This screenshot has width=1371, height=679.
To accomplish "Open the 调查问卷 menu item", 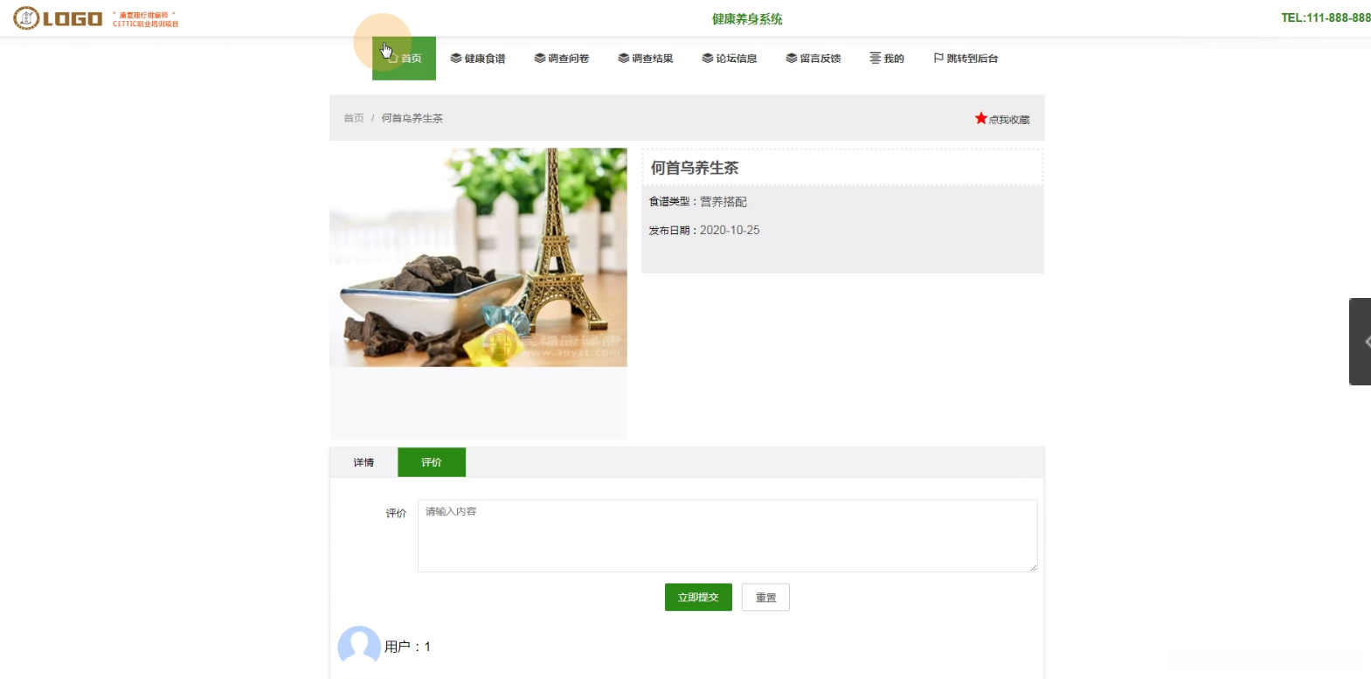I will (562, 59).
